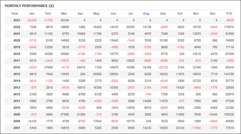
Task: Select 2017 YTD loss -3050
Action: point(230,61)
